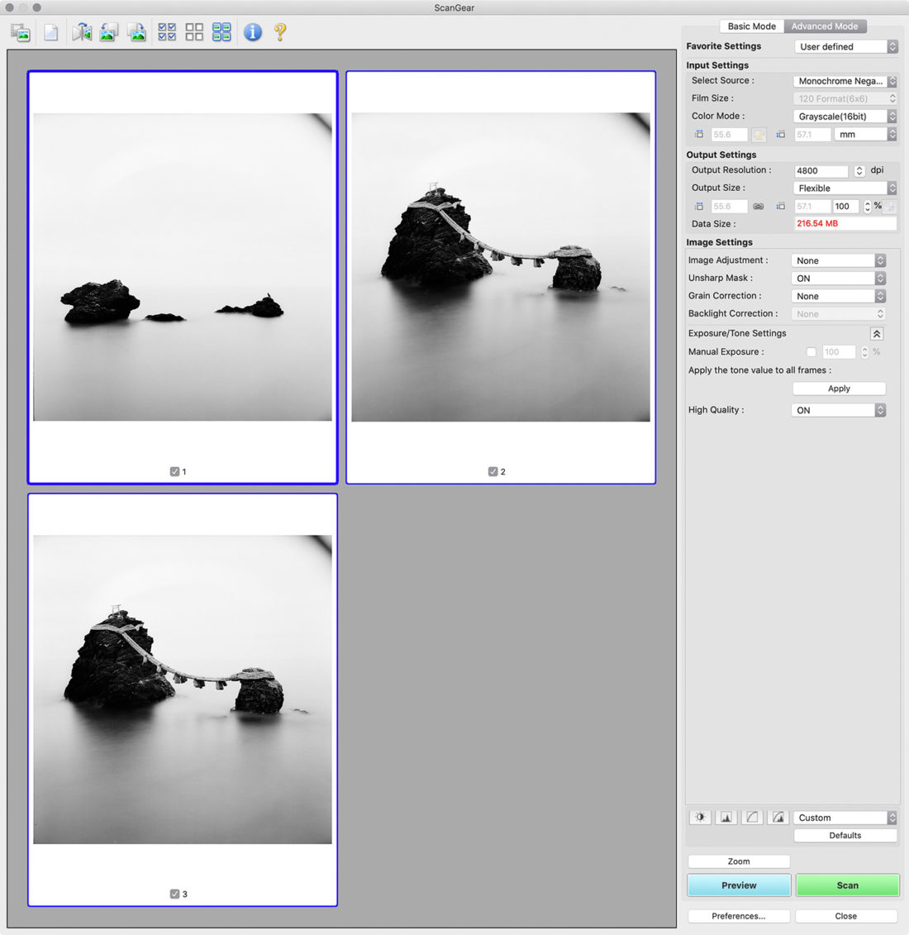
Task: Open the Histogram adjustment icon
Action: click(726, 818)
